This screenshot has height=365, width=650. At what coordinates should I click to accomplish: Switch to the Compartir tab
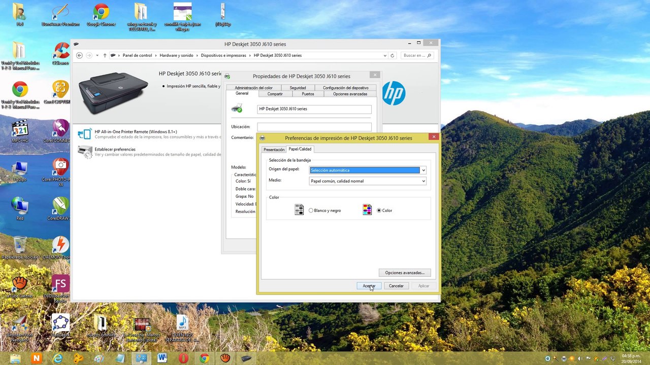coord(275,94)
